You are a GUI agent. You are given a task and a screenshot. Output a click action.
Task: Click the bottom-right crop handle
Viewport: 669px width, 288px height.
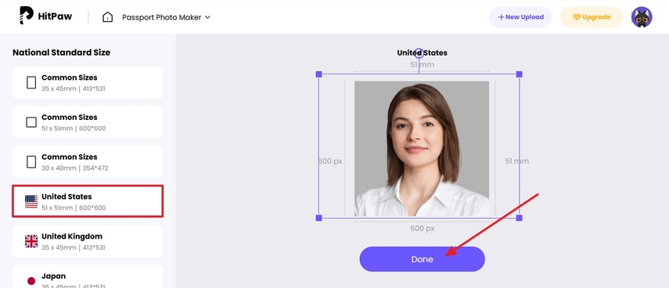tap(520, 218)
